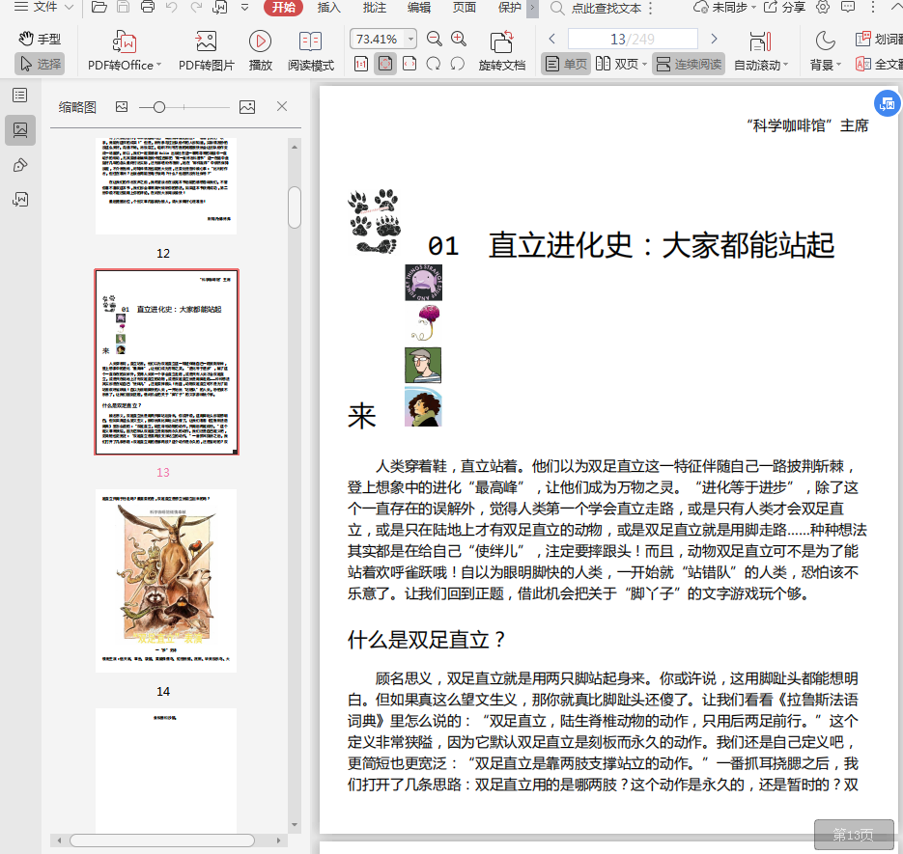
Task: Expand the 背景 background dropdown
Action: [838, 66]
